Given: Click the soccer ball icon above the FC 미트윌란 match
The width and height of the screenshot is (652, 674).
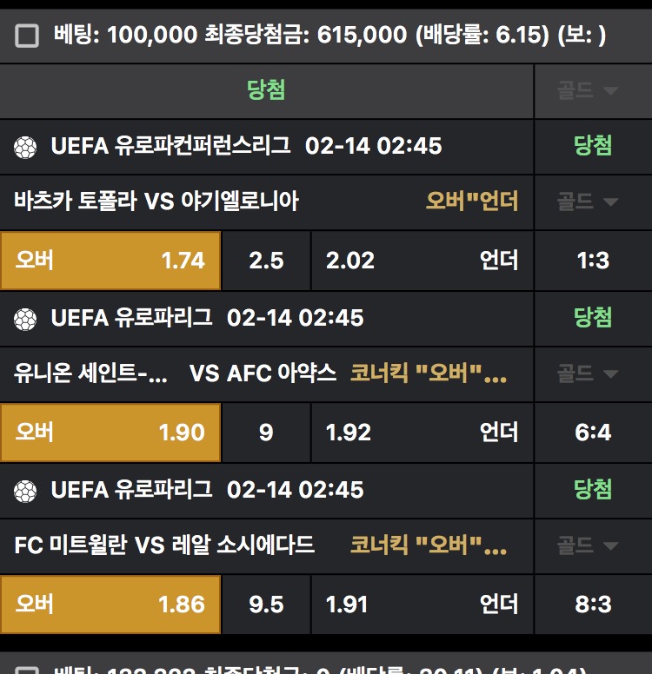Looking at the screenshot, I should [x=25, y=491].
